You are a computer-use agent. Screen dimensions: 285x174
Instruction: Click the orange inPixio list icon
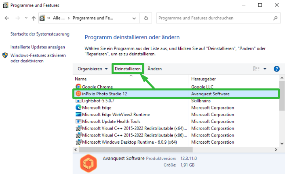click(78, 94)
